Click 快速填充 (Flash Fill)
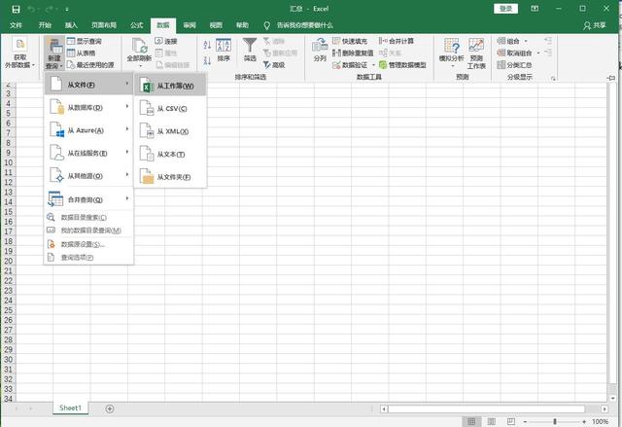The image size is (622, 427). (350, 41)
